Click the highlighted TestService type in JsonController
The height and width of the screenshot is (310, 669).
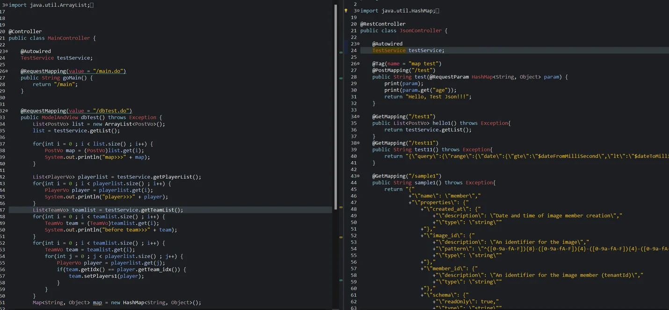[389, 50]
